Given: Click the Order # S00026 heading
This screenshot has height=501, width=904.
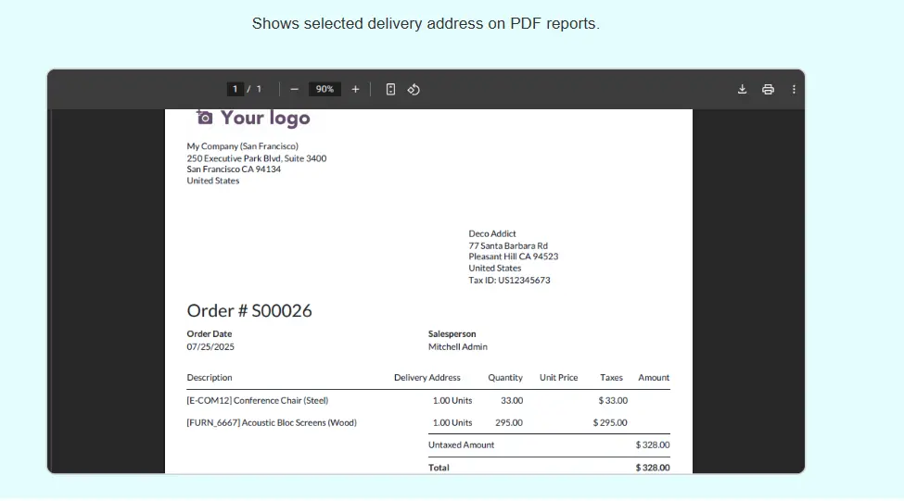Looking at the screenshot, I should click(x=249, y=310).
